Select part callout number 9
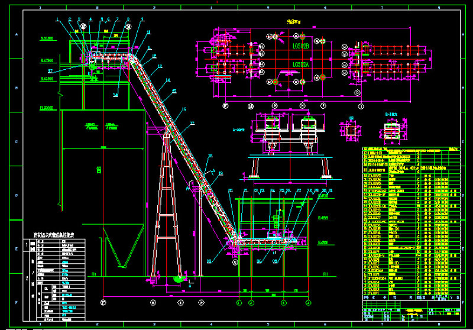The height and width of the screenshot is (330, 473). [x=142, y=20]
